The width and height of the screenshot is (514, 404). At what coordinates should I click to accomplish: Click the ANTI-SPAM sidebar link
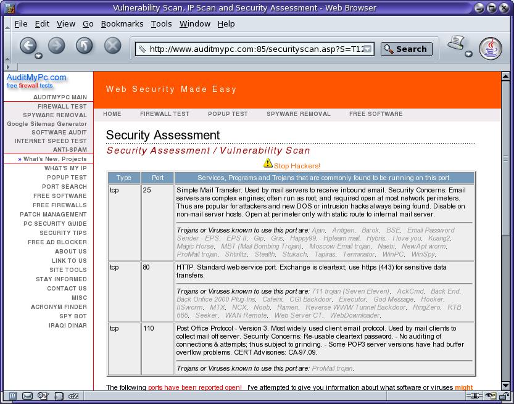click(x=70, y=150)
